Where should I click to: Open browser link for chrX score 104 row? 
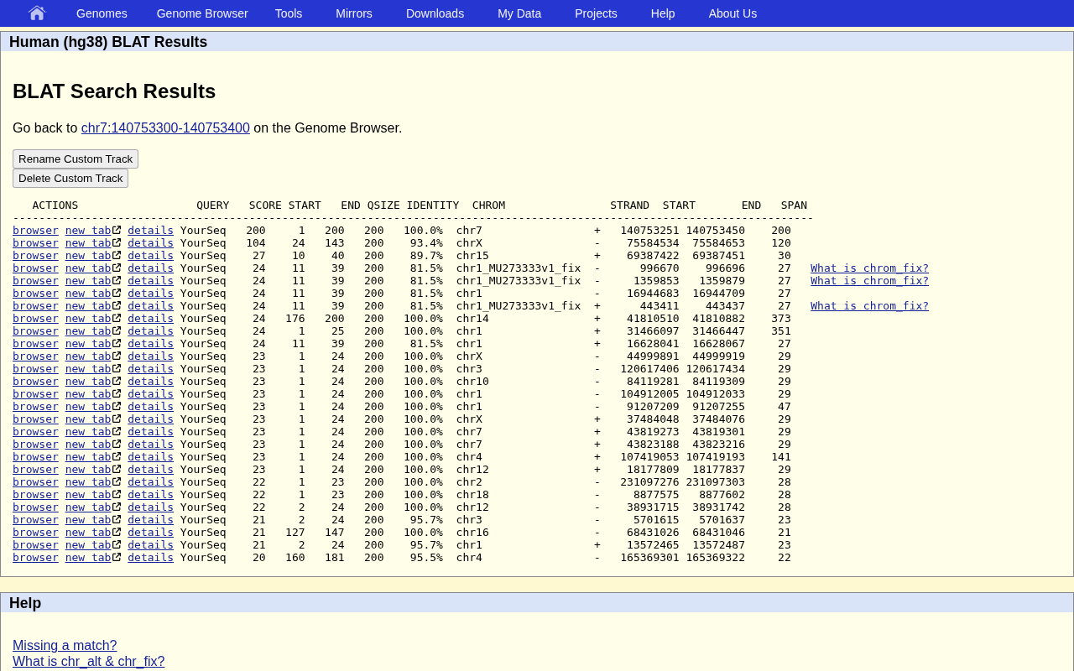coord(35,243)
